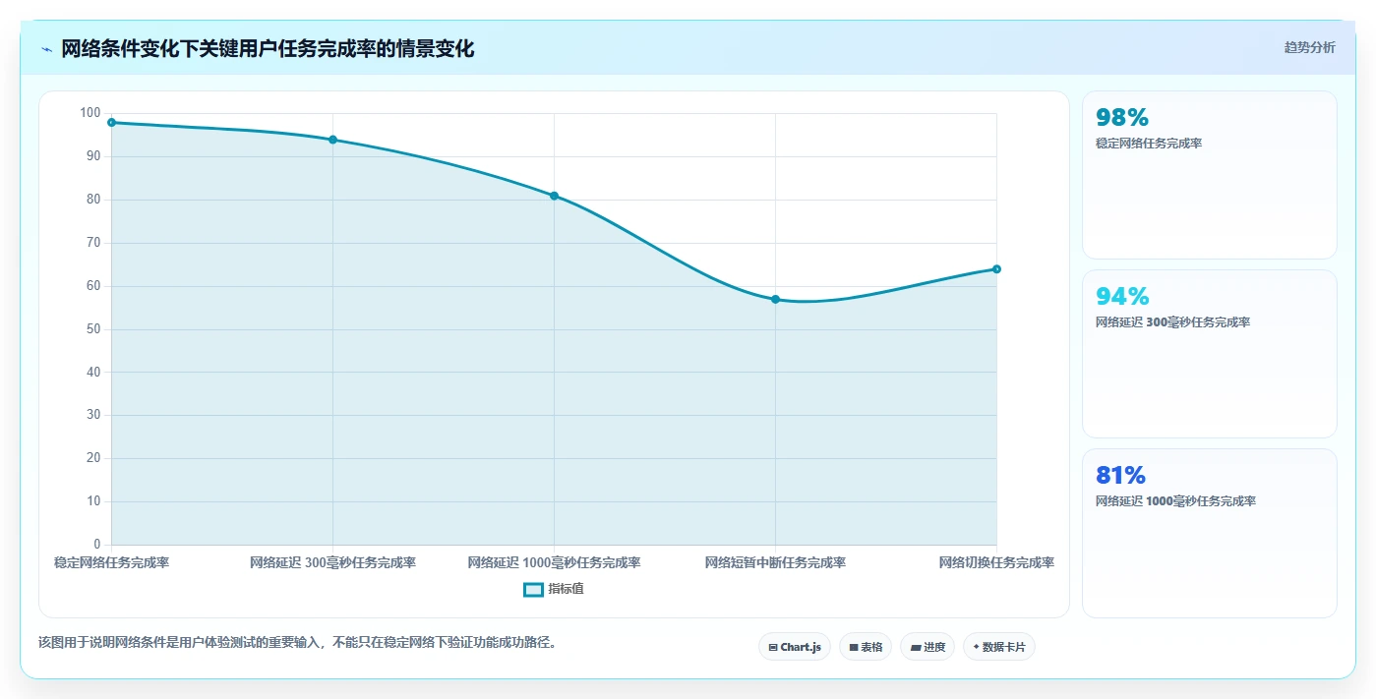This screenshot has width=1376, height=699.
Task: Click the y-axis value 0
Action: (97, 545)
